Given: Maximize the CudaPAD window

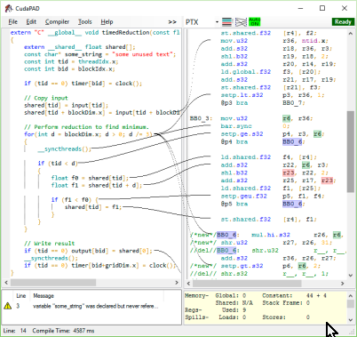Looking at the screenshot, I should pyautogui.click(x=322, y=8).
